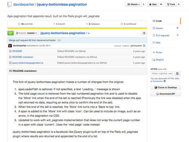The width and height of the screenshot is (189, 142).
Task: Click Download ZIP button
Action: [x=166, y=94]
